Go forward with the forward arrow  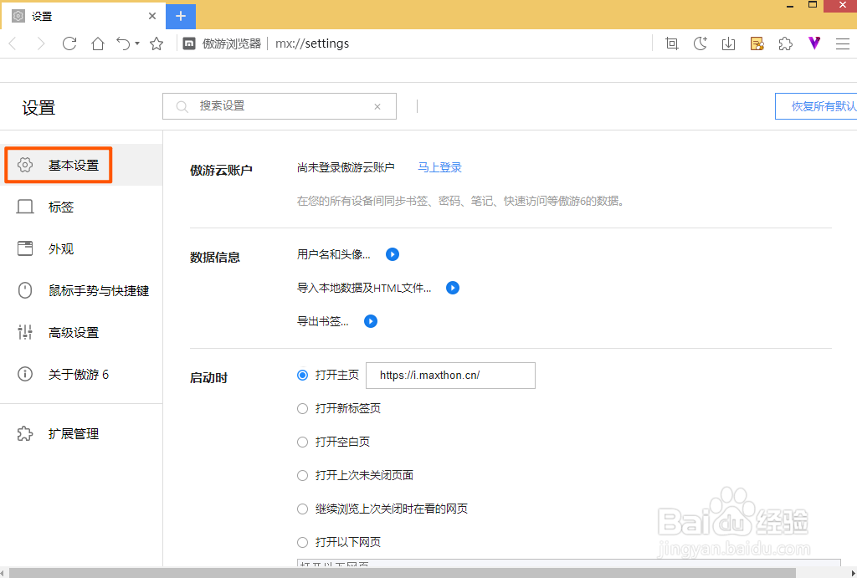(40, 43)
